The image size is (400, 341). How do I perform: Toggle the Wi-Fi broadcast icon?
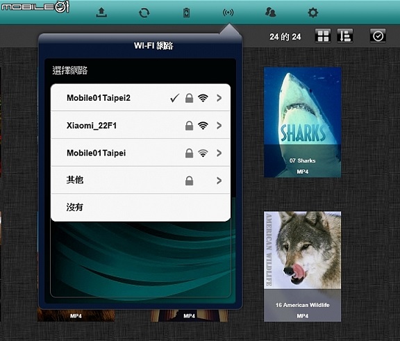[228, 13]
